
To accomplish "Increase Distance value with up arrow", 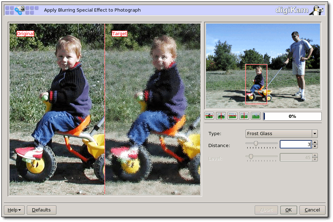I will [x=315, y=142].
